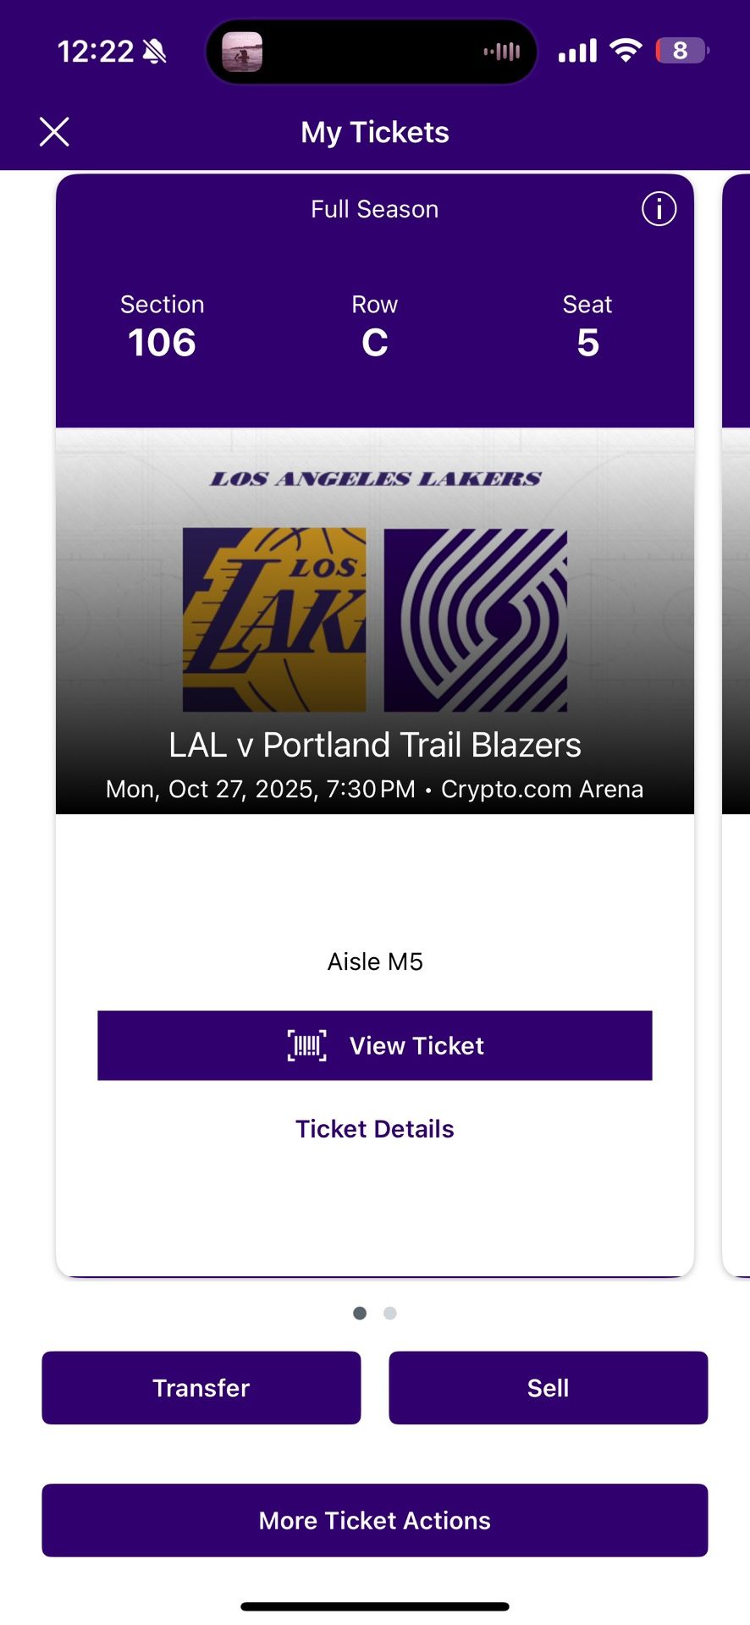Open ticket information via the info icon
The width and height of the screenshot is (750, 1625).
[x=659, y=209]
